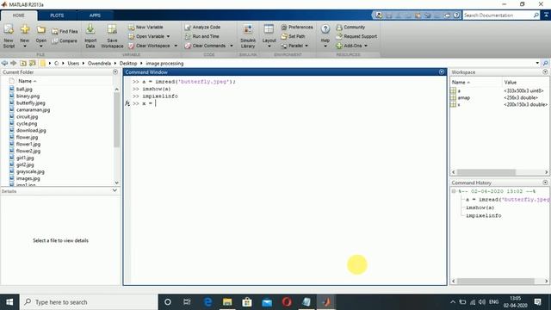Select grayscale.jpg in Current Folder
Viewport: 551px width, 310px height.
30,171
